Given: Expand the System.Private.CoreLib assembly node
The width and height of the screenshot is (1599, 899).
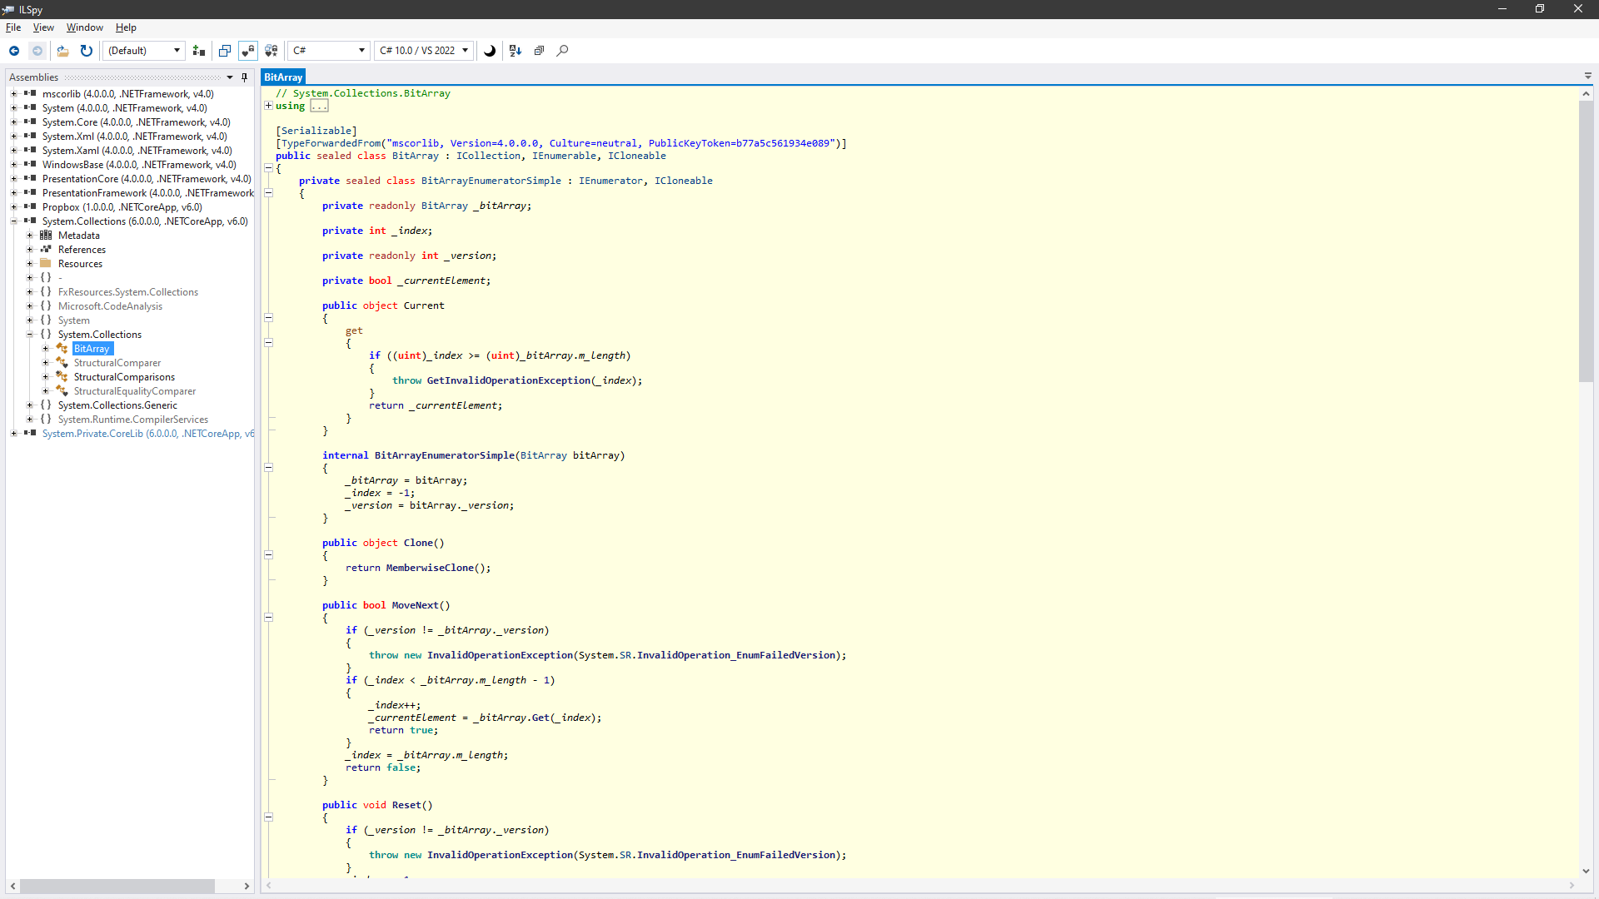Looking at the screenshot, I should click(x=13, y=434).
